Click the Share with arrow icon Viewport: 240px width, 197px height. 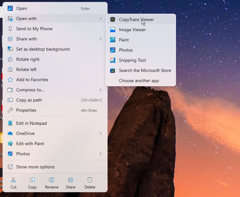point(10,39)
